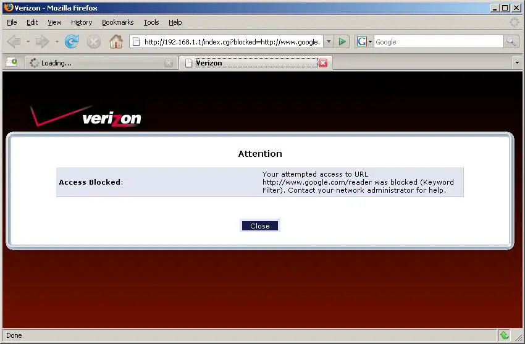Click the page icon in address bar
This screenshot has width=525, height=344.
coord(136,42)
